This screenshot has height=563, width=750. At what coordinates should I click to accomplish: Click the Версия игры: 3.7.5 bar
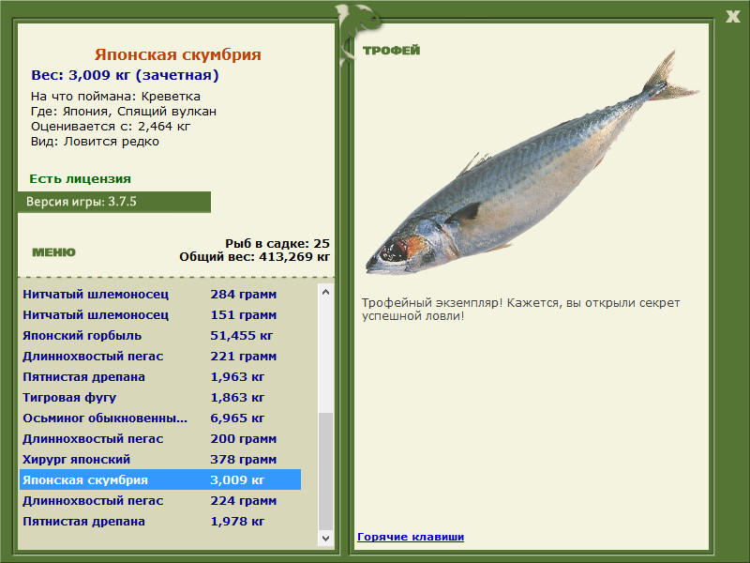point(113,202)
